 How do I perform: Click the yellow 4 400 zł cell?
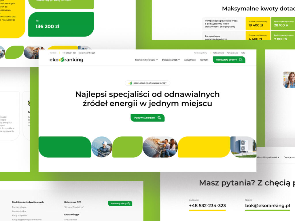coord(258,35)
